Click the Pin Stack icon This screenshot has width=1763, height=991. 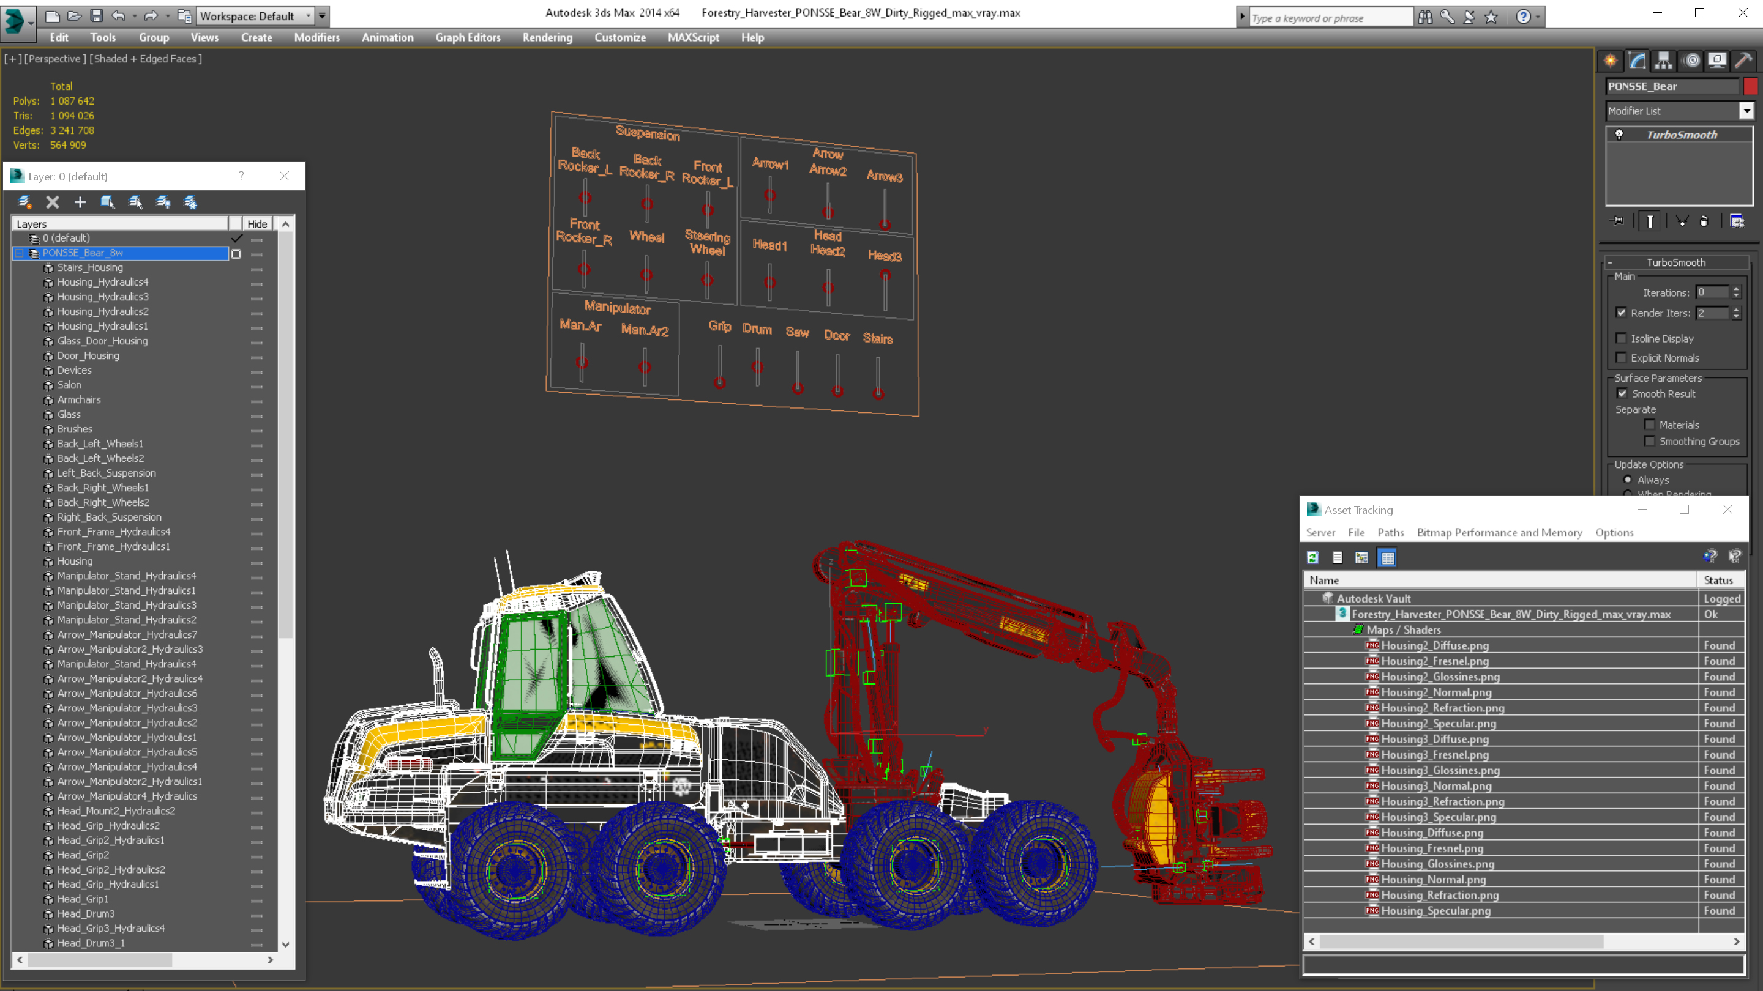click(1618, 221)
